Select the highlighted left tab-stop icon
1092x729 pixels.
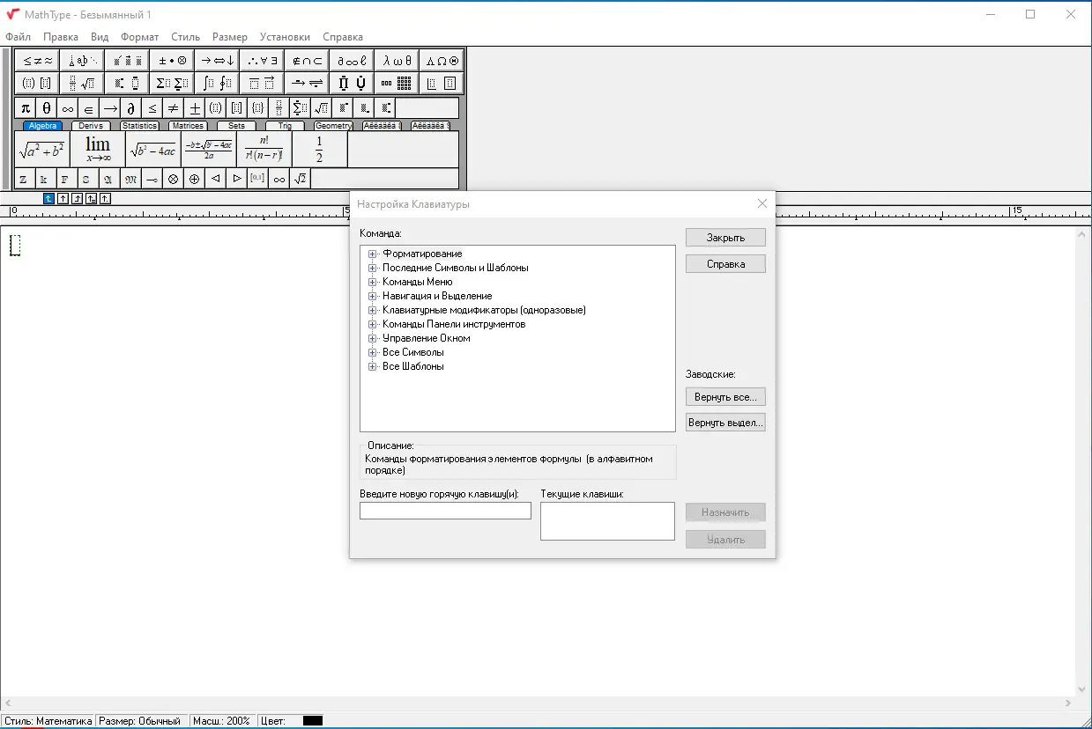pyautogui.click(x=48, y=199)
